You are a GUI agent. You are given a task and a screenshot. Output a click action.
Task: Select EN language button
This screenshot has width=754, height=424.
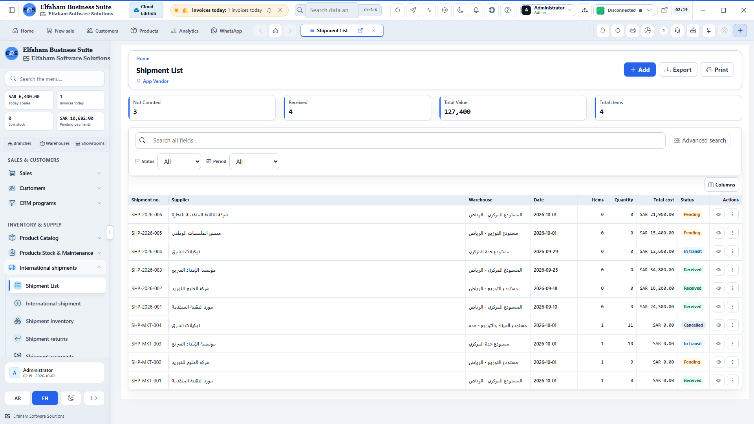click(x=45, y=398)
